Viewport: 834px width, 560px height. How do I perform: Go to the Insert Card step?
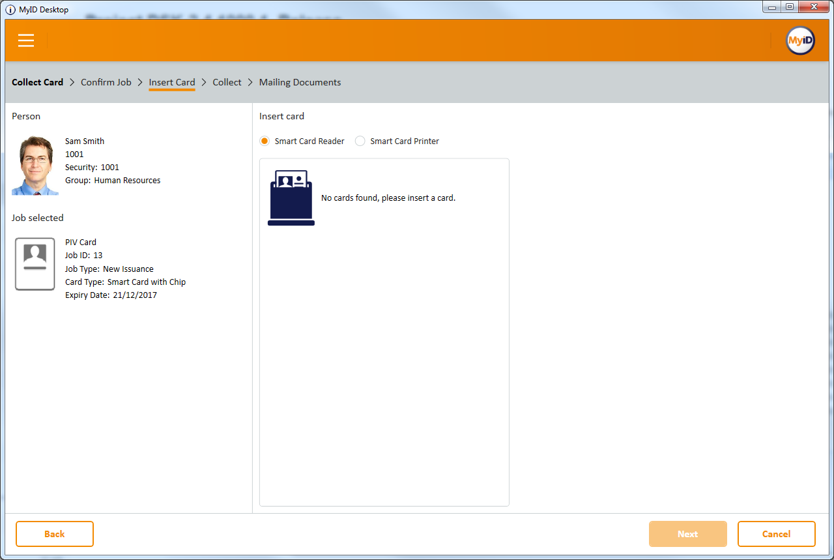pos(172,82)
